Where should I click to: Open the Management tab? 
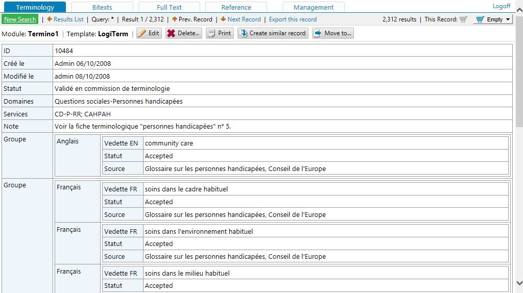click(x=314, y=7)
